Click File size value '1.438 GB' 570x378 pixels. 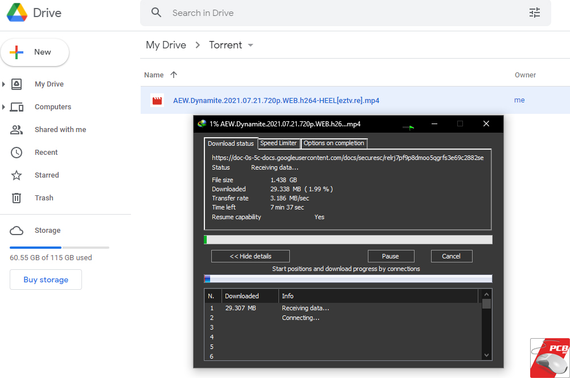click(284, 180)
